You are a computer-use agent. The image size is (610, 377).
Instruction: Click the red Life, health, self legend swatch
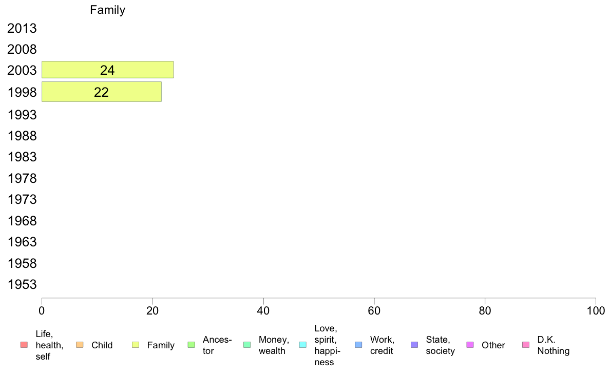(x=24, y=345)
